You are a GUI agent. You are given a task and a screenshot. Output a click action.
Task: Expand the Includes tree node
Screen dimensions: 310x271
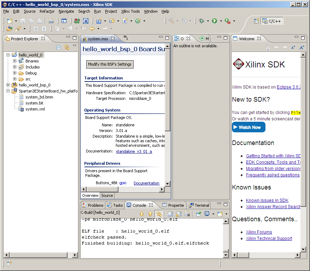click(14, 67)
